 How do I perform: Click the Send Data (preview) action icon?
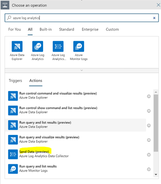tap(13, 154)
